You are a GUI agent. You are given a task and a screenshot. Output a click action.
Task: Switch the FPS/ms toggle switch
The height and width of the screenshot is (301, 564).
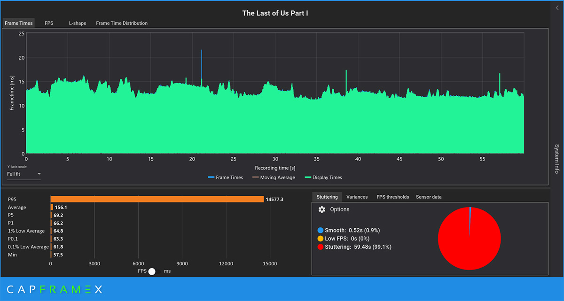point(155,271)
